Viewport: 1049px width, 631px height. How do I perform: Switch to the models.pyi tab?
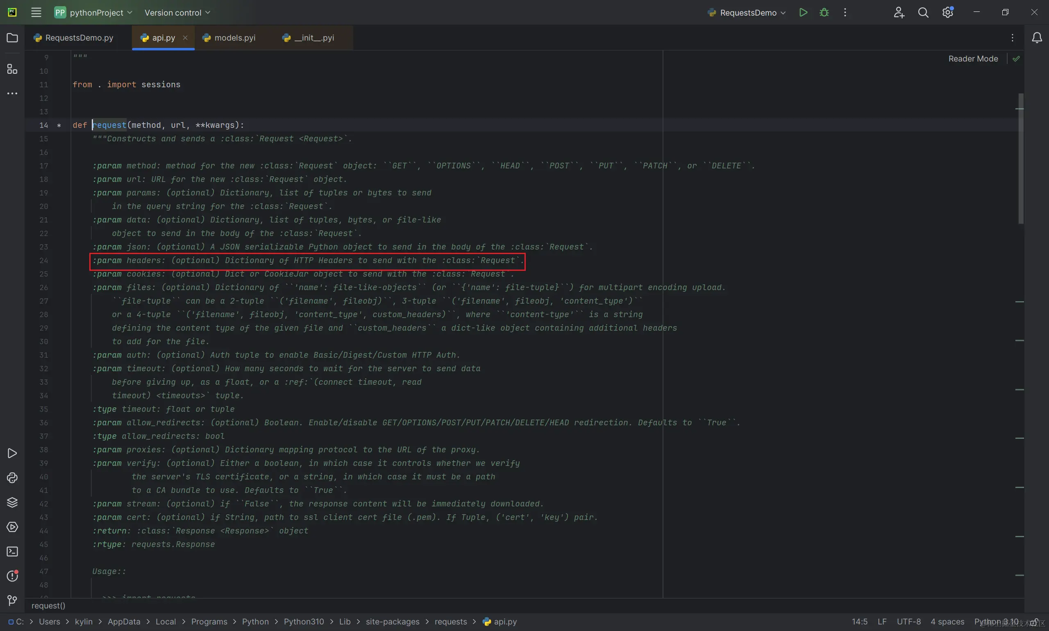click(x=234, y=37)
